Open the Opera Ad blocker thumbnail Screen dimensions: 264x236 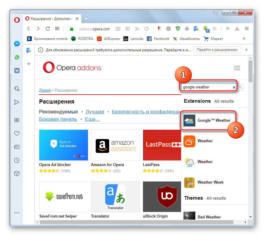(x=64, y=145)
